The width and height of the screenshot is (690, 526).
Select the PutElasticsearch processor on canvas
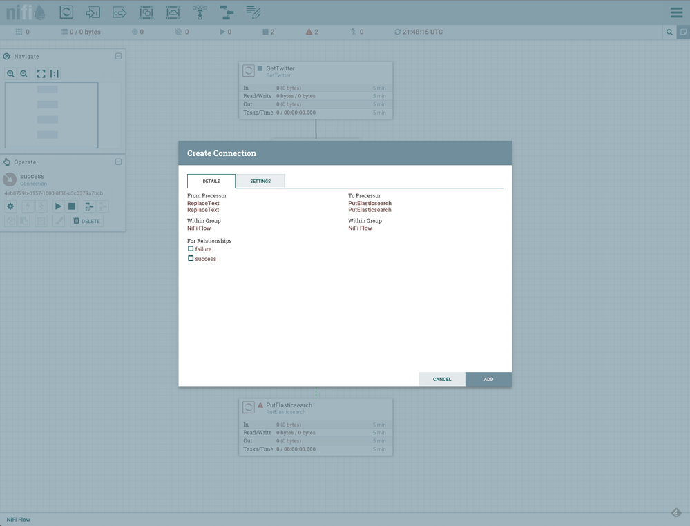316,427
